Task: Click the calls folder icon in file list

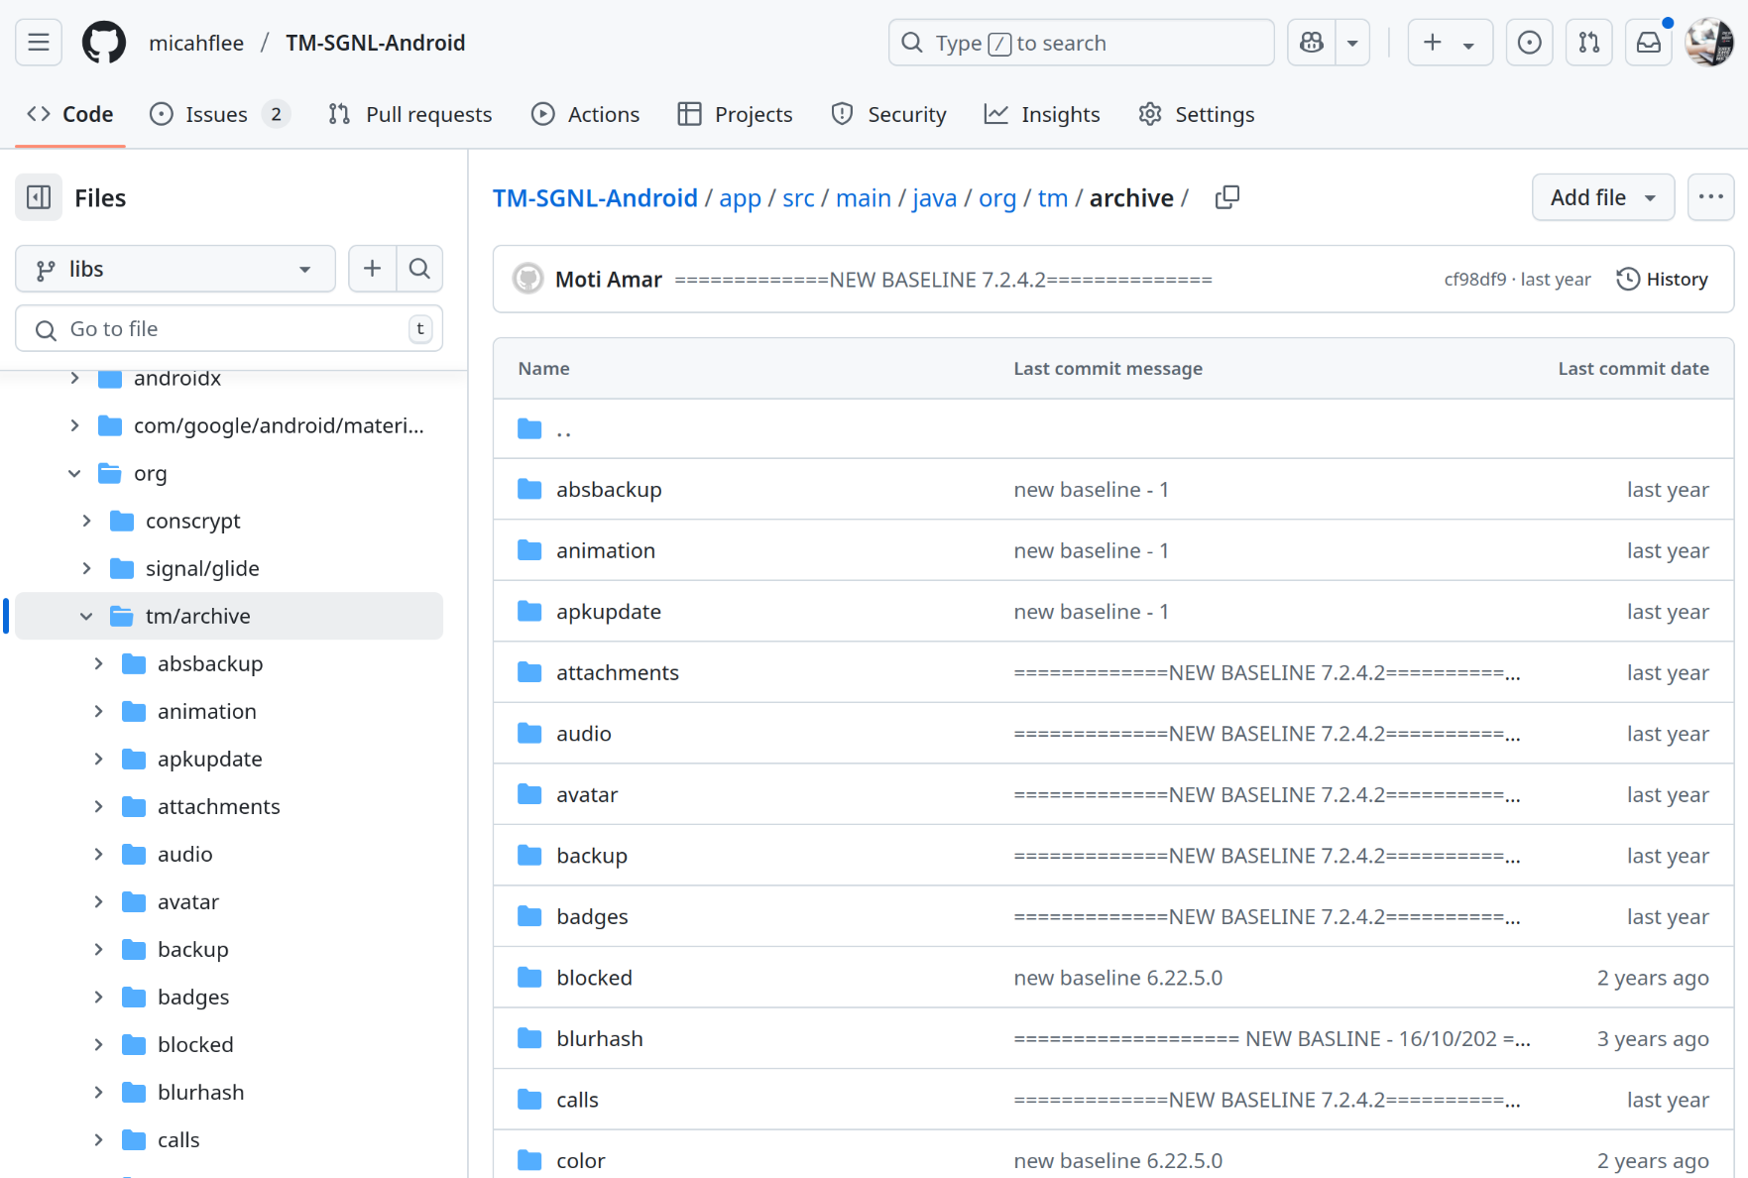Action: (529, 1100)
